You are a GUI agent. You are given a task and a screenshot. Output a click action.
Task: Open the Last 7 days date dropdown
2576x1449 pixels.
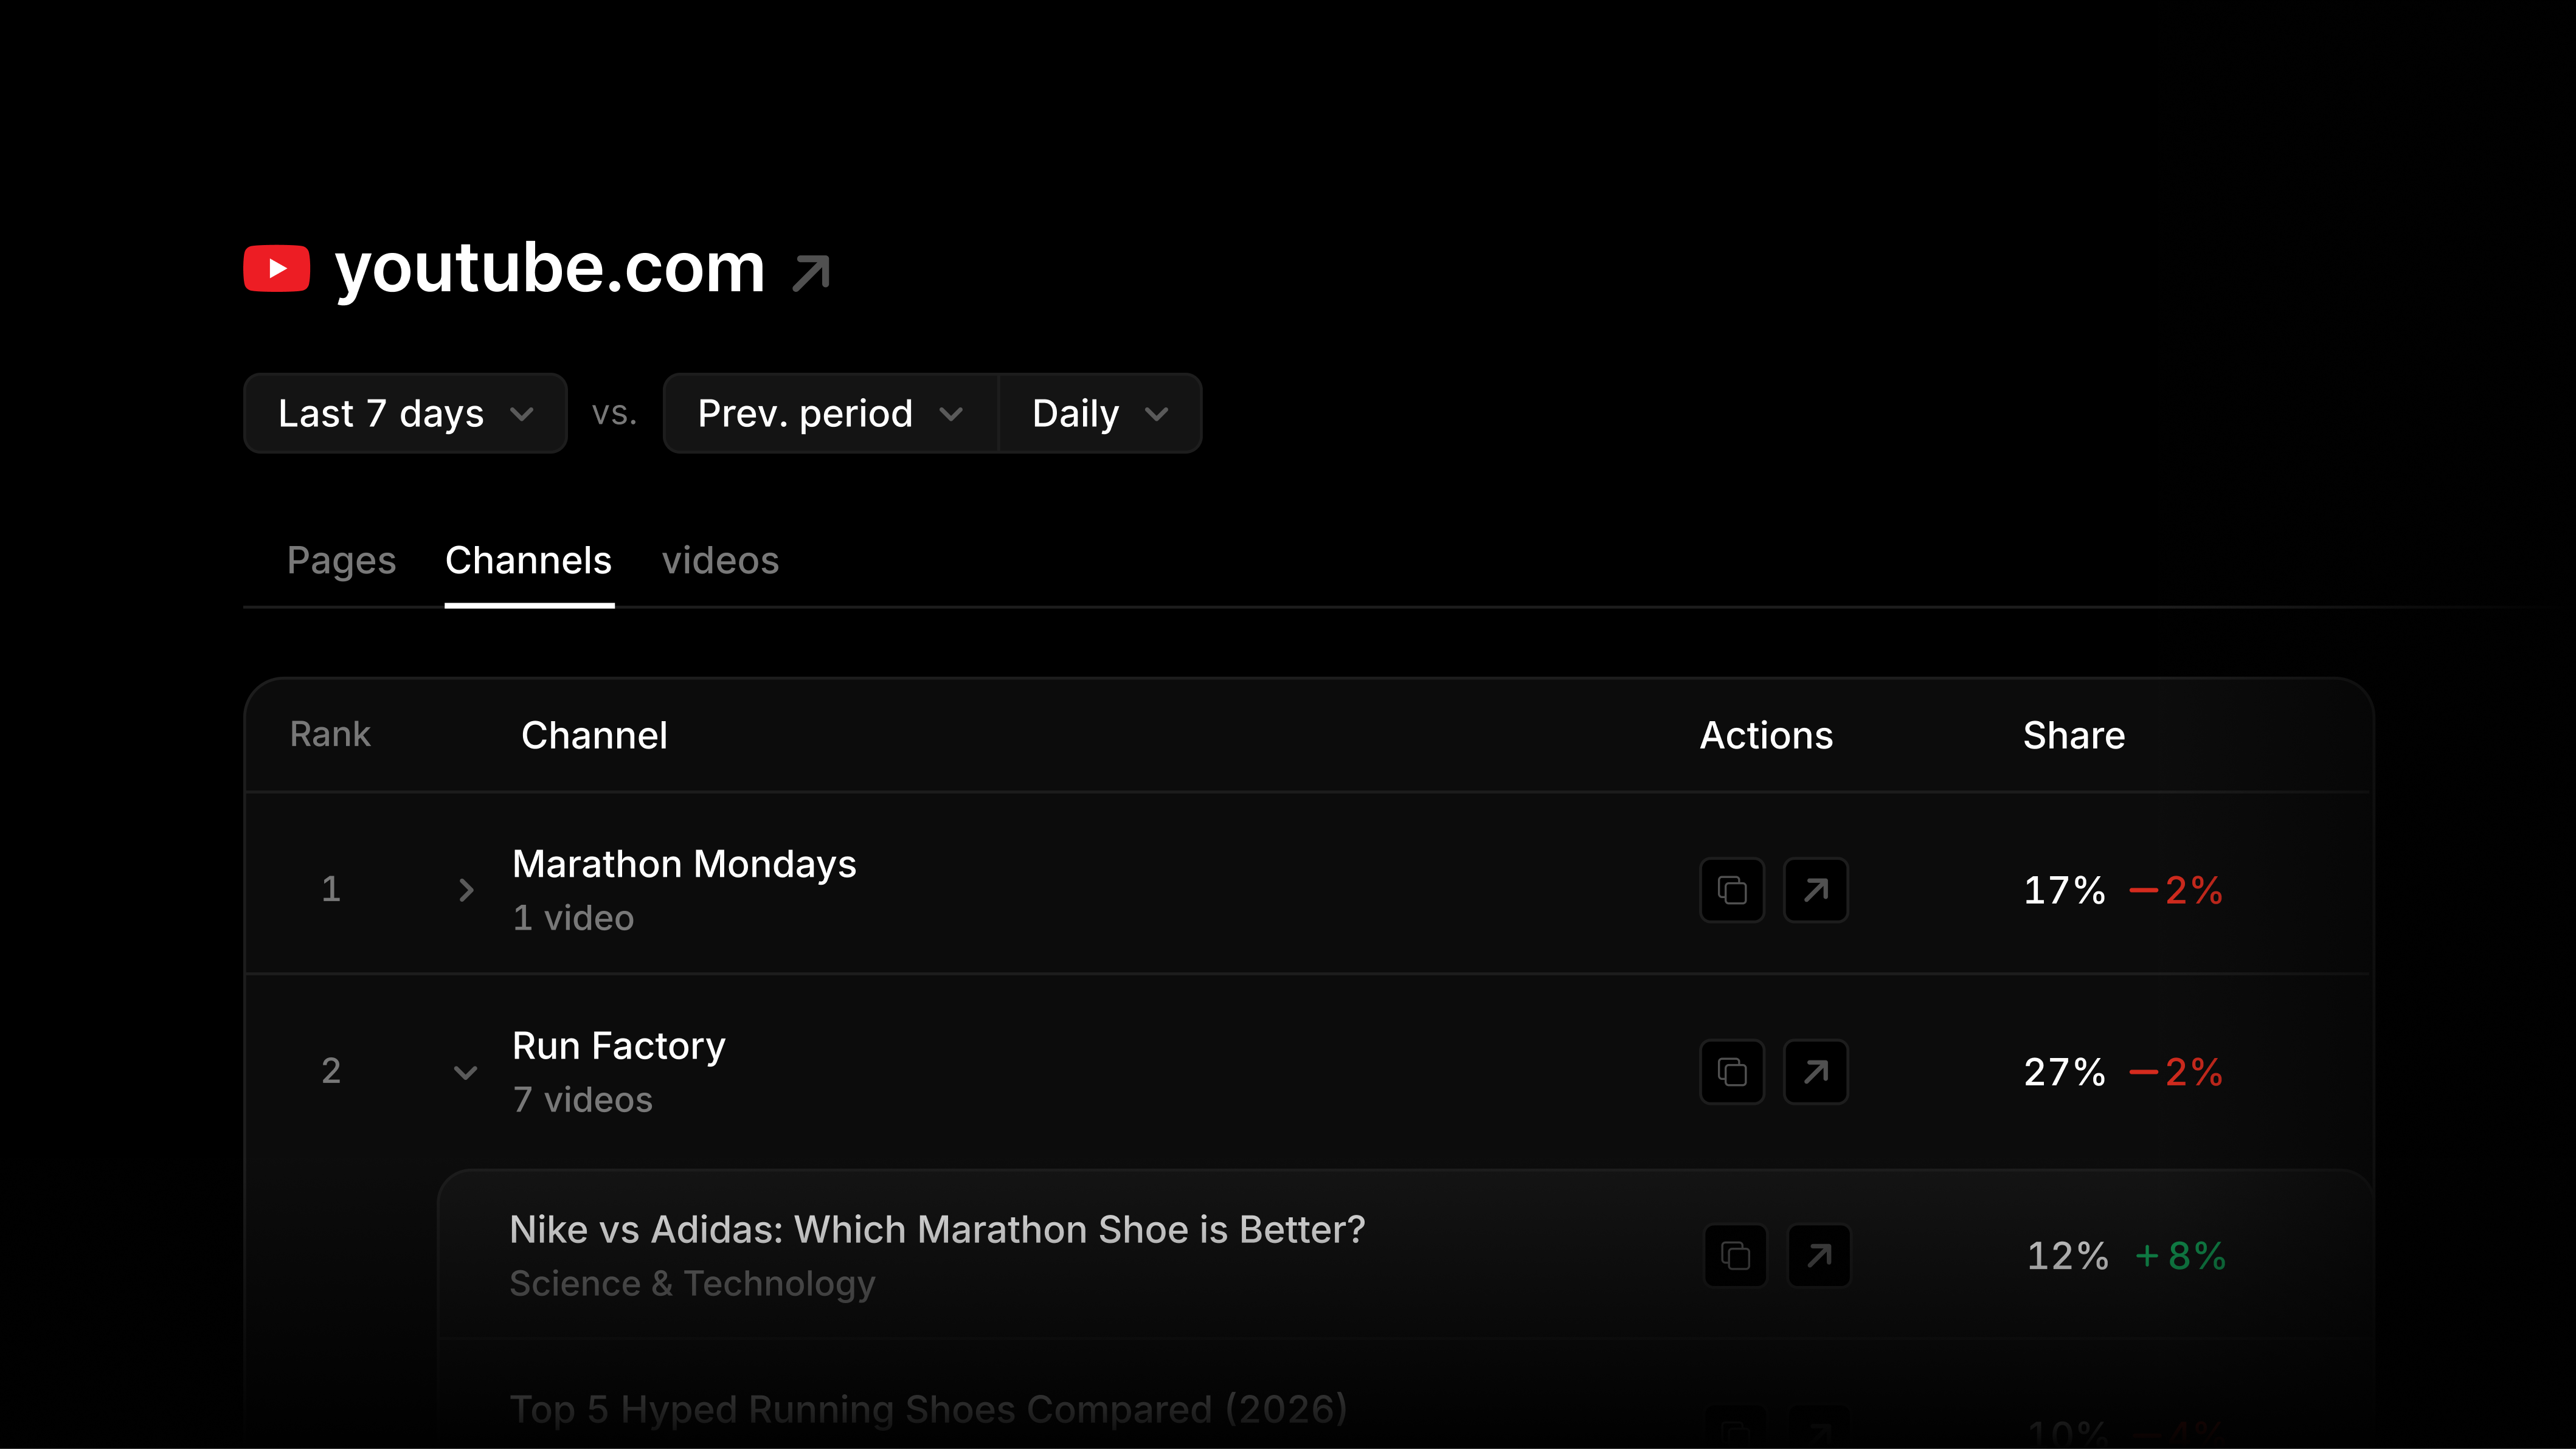[405, 413]
